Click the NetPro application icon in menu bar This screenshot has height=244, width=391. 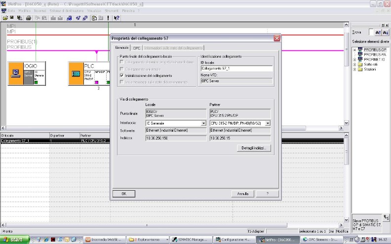3,11
